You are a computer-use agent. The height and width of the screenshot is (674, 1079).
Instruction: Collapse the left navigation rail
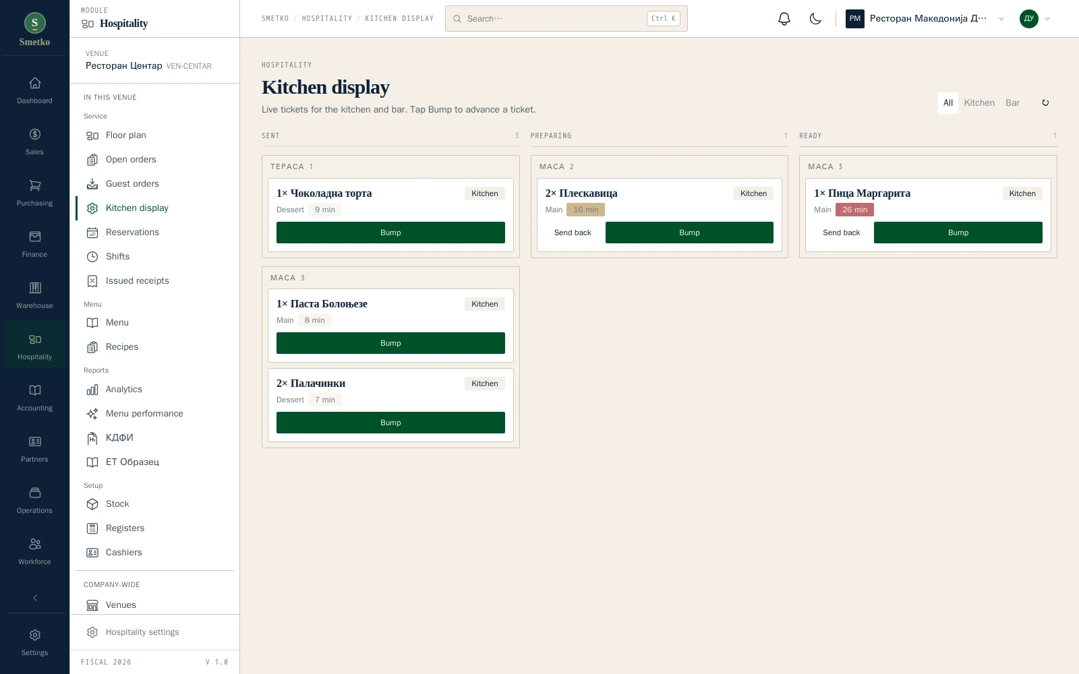[35, 598]
